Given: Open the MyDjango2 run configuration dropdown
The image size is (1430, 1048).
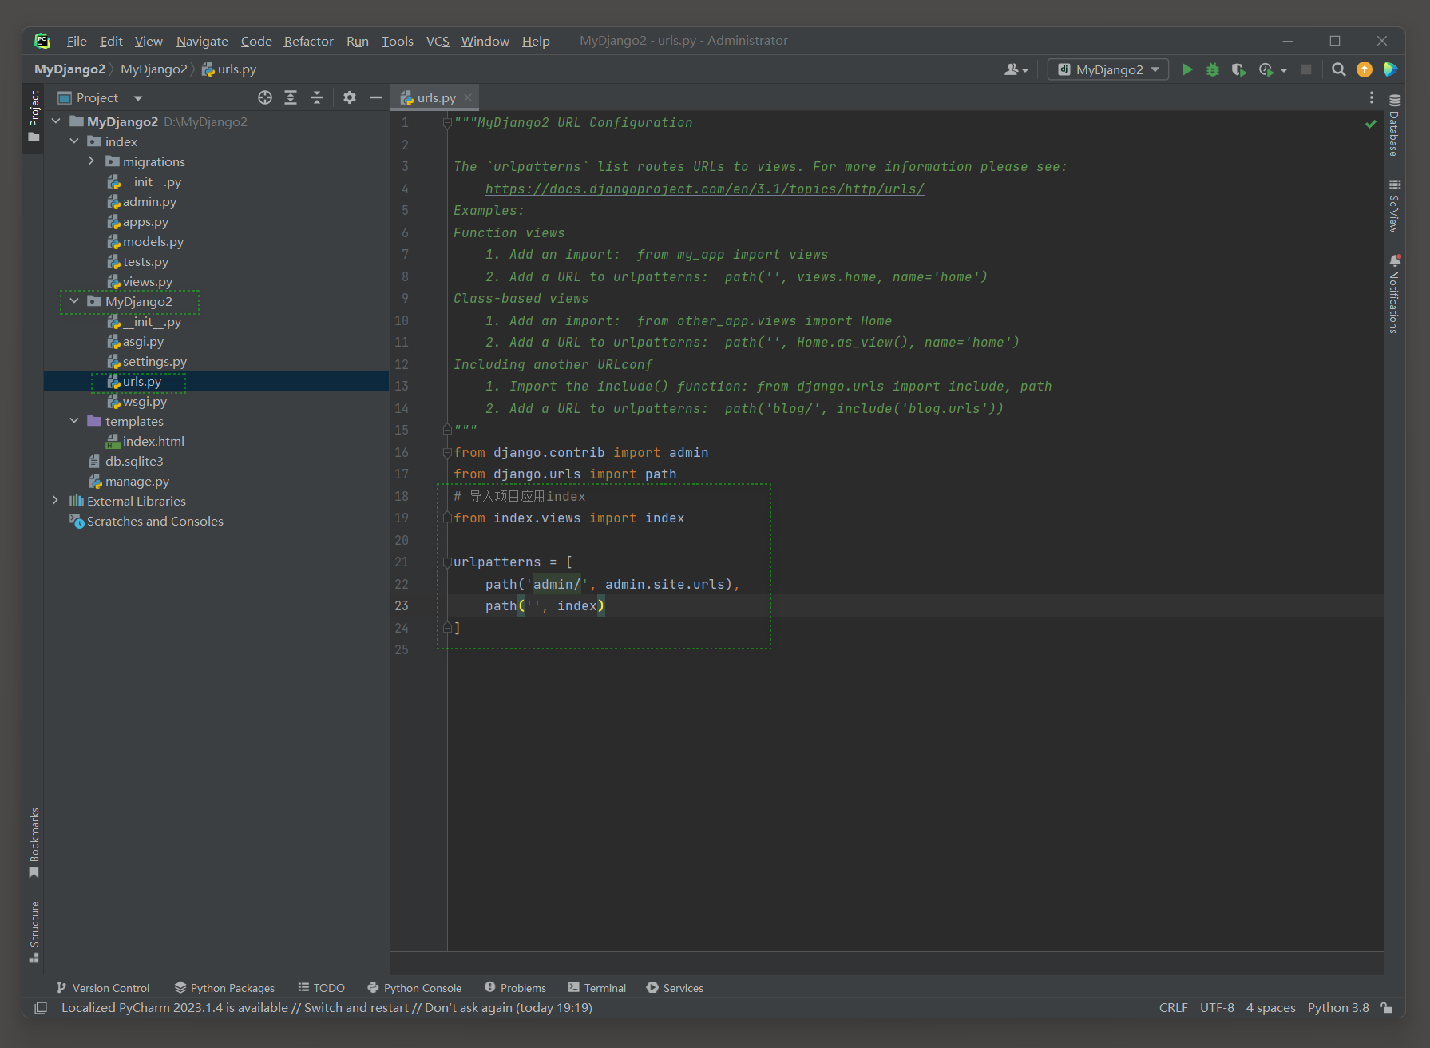Looking at the screenshot, I should 1108,69.
